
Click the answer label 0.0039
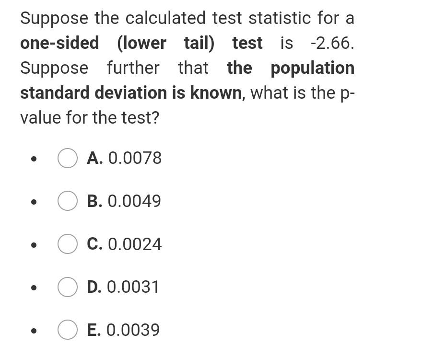(x=135, y=330)
